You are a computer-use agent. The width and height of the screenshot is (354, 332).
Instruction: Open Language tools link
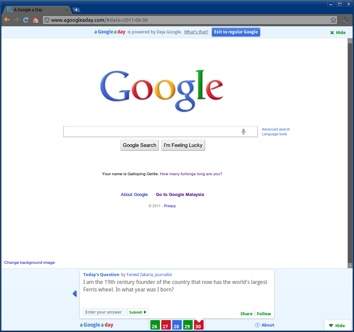coord(274,134)
